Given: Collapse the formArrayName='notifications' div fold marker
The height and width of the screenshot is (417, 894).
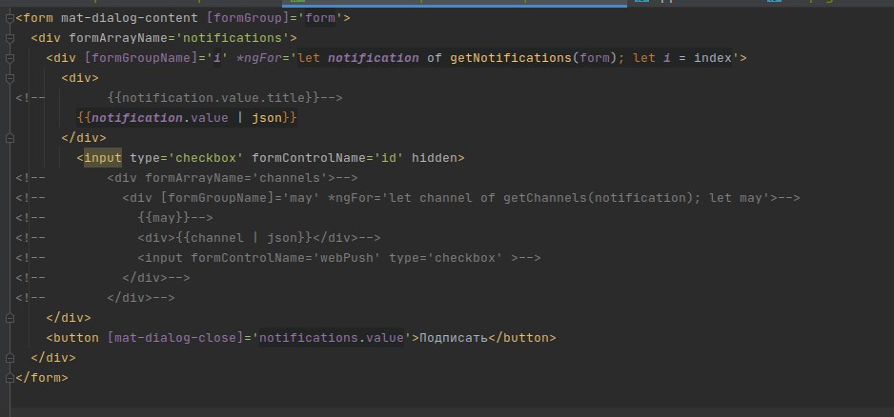Looking at the screenshot, I should tap(10, 38).
